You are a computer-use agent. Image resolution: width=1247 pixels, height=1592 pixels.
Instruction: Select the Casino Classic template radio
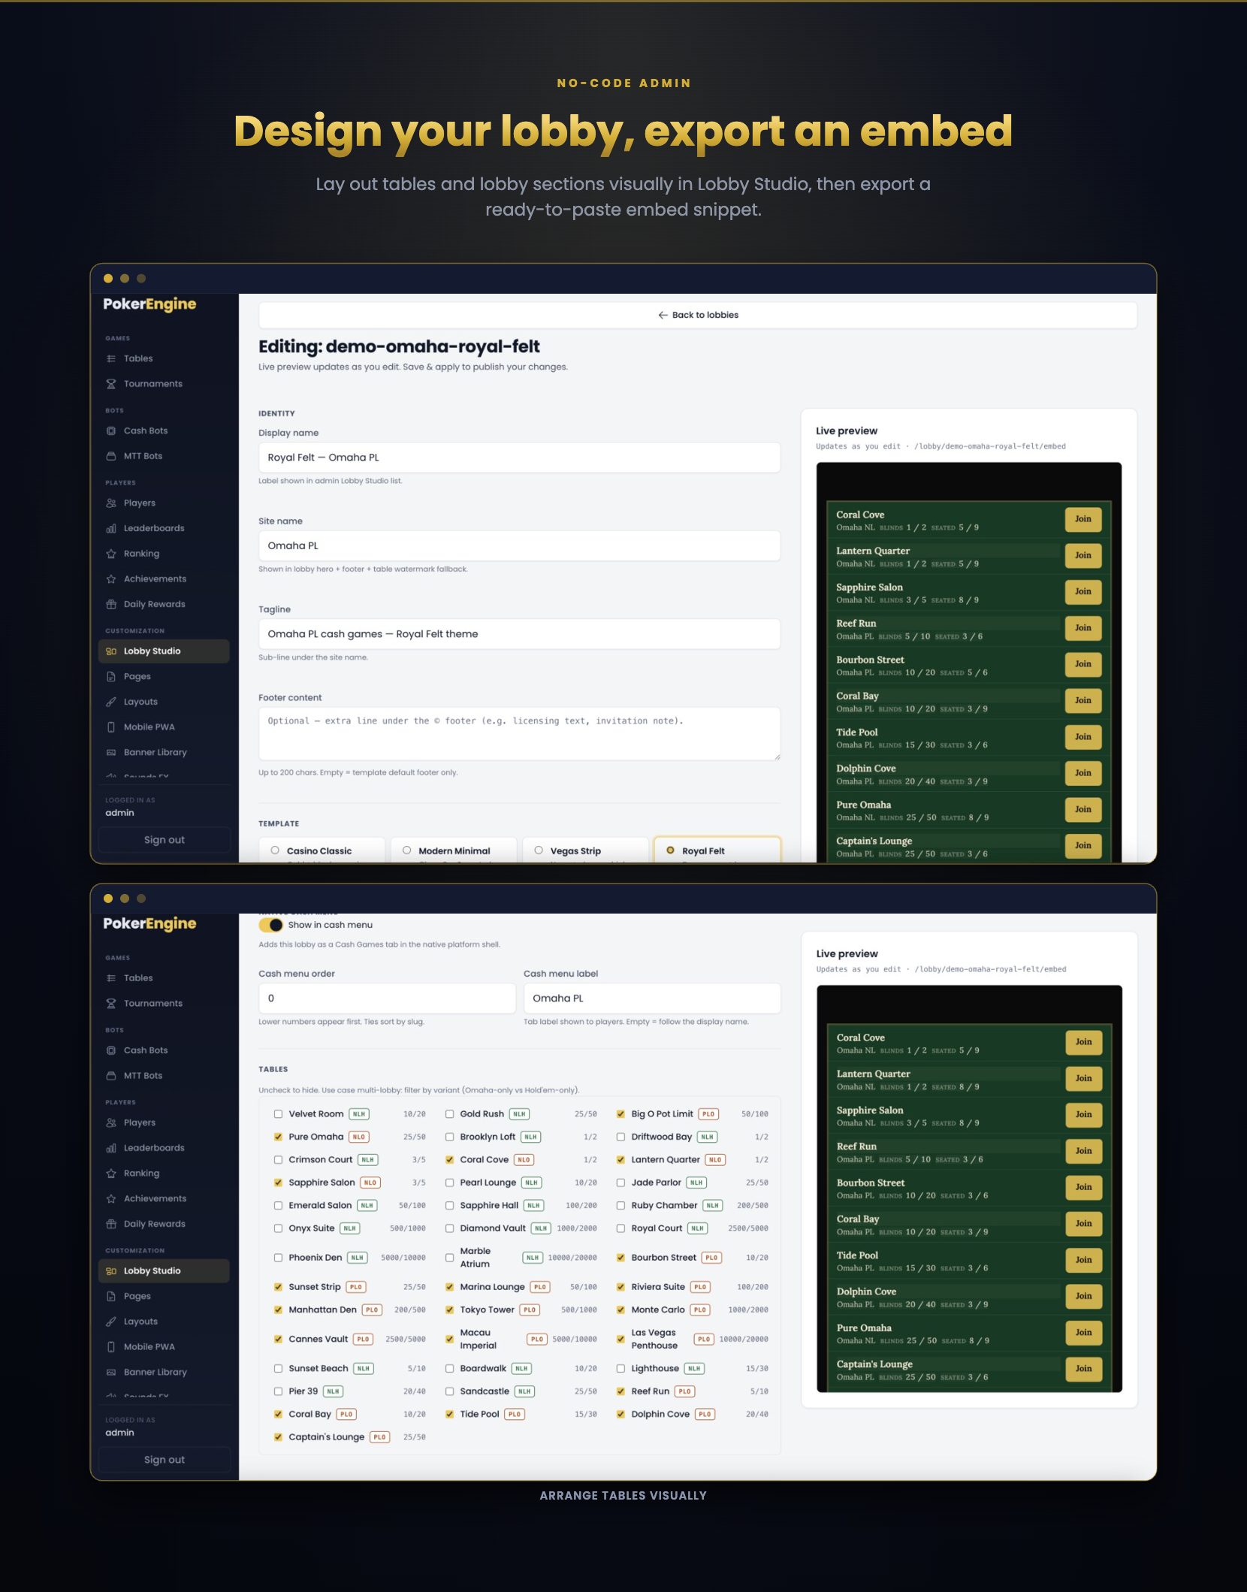coord(275,850)
